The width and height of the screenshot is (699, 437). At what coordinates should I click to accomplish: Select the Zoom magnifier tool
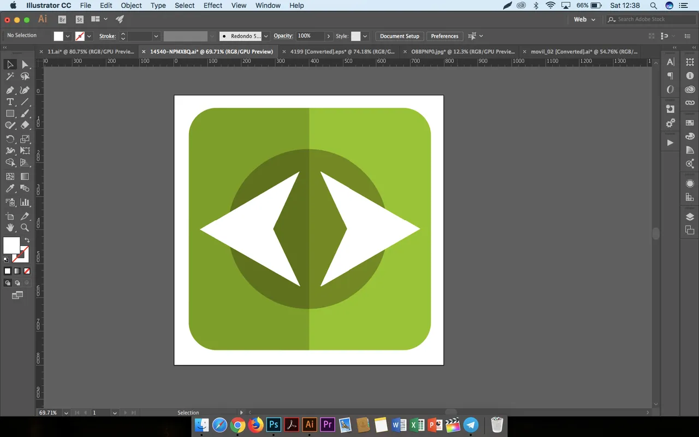(25, 228)
